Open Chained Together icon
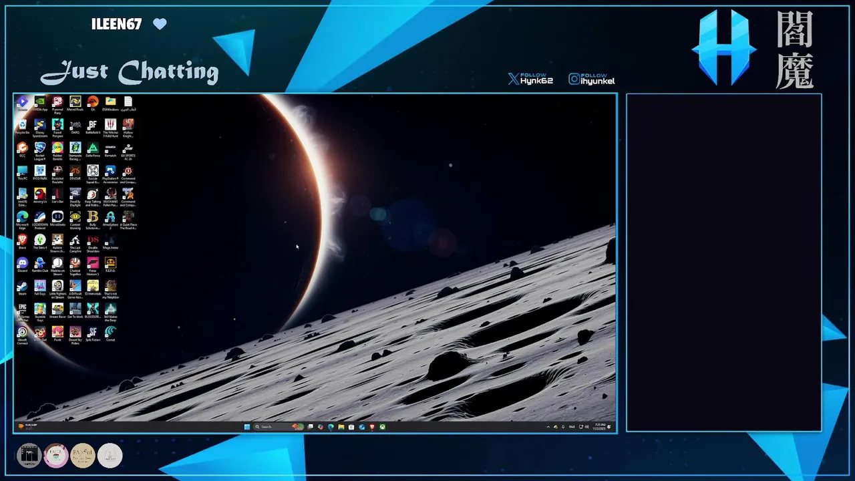This screenshot has width=855, height=481. (75, 267)
